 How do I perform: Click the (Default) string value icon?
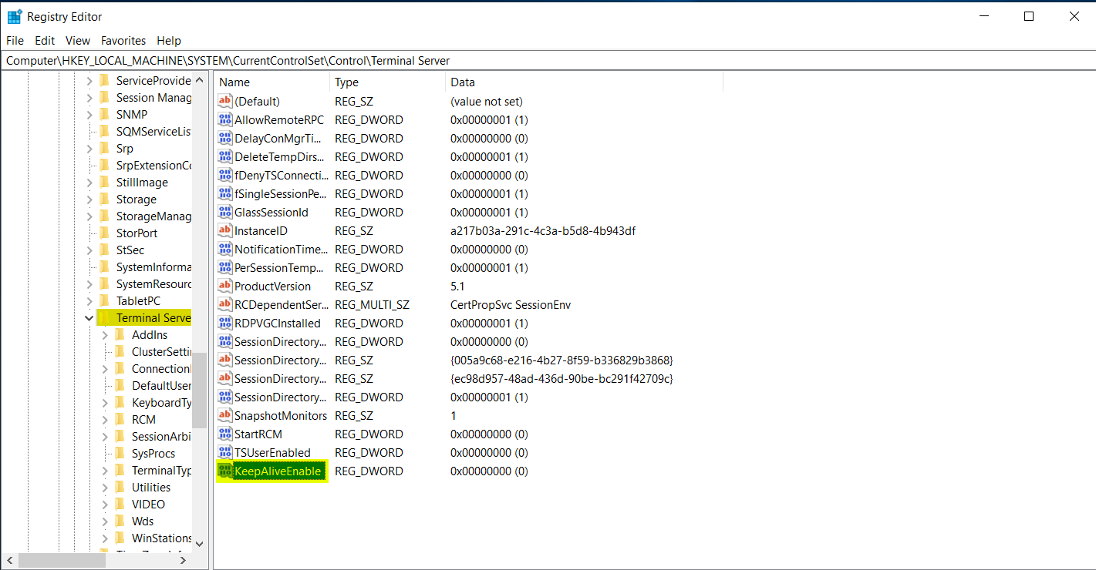coord(225,101)
